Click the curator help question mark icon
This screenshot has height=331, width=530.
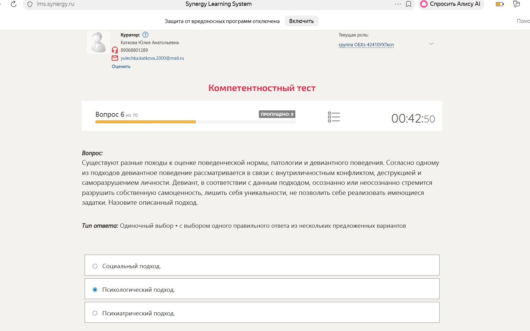145,35
